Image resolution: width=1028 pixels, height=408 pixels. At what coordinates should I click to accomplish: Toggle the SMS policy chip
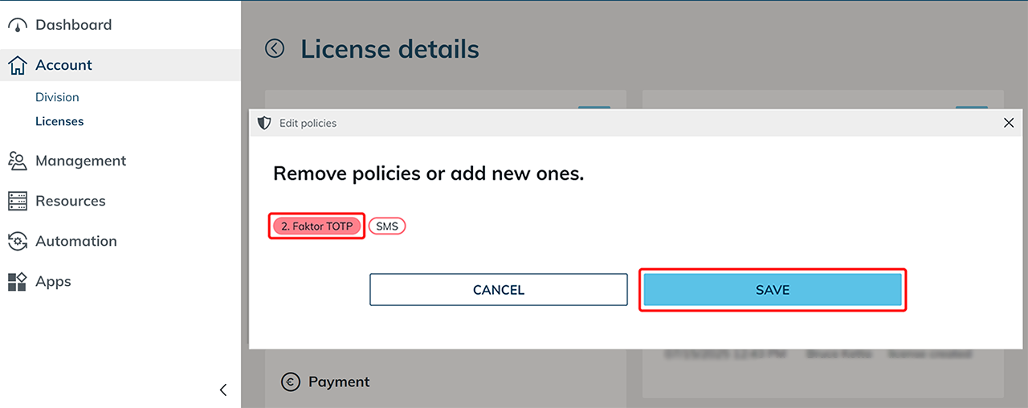click(x=387, y=226)
